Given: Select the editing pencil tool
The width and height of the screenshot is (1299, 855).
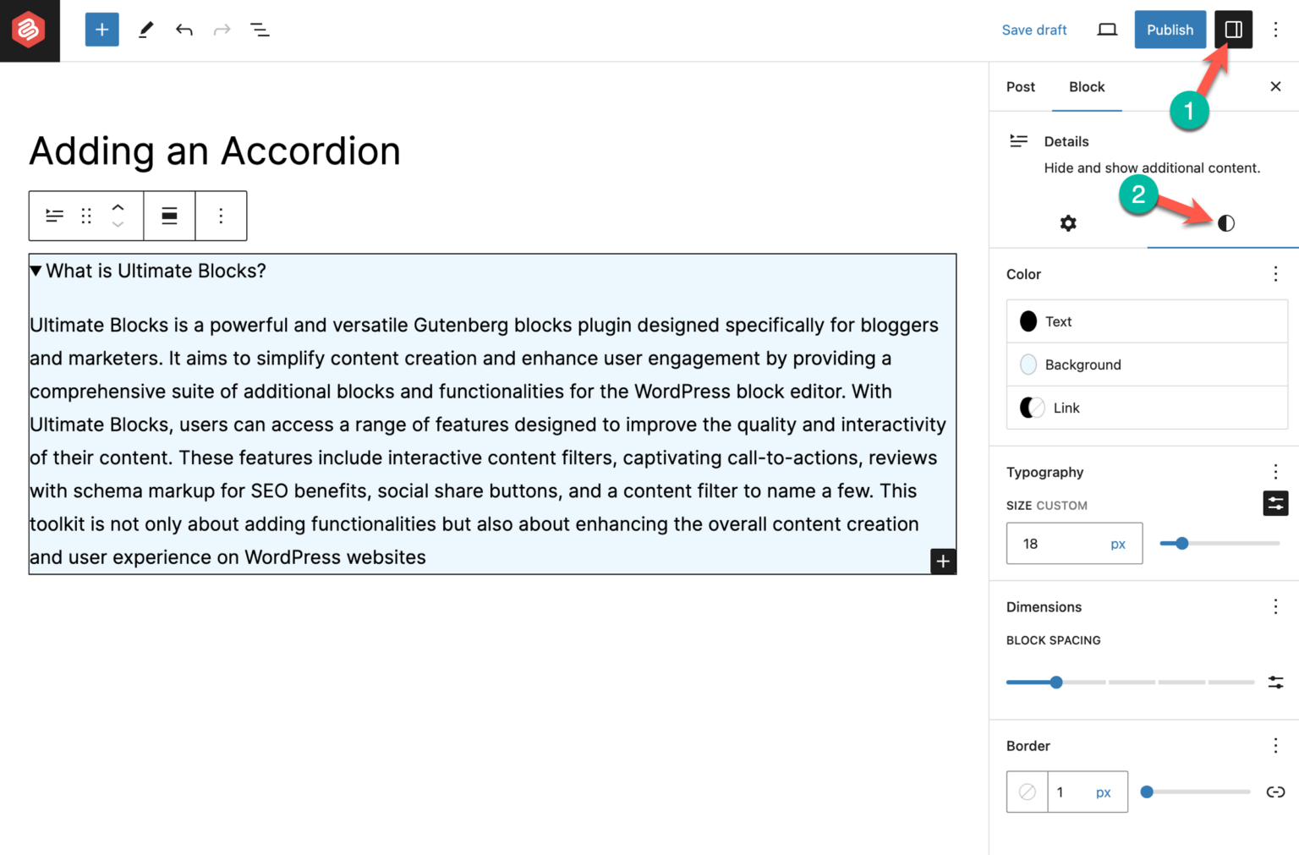Looking at the screenshot, I should 145,30.
